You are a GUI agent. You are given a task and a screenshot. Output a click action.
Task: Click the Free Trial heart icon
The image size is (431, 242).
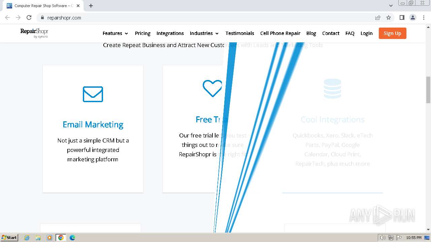coord(212,88)
